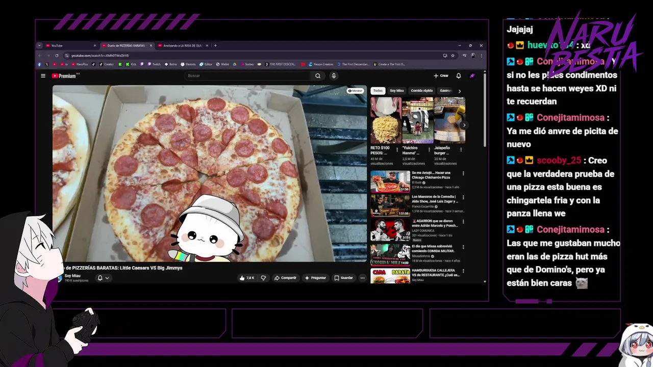Image resolution: width=653 pixels, height=367 pixels.
Task: Open the Facebook bookmark icon
Action: [x=39, y=64]
